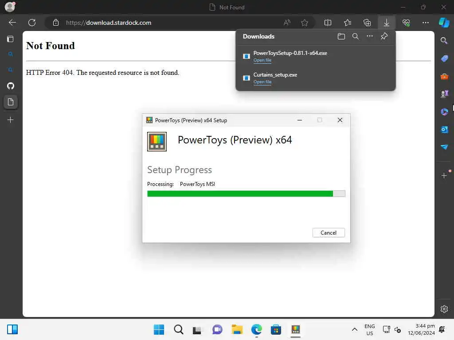
Task: Click Open file under Curtains_setup.exe
Action: (262, 82)
